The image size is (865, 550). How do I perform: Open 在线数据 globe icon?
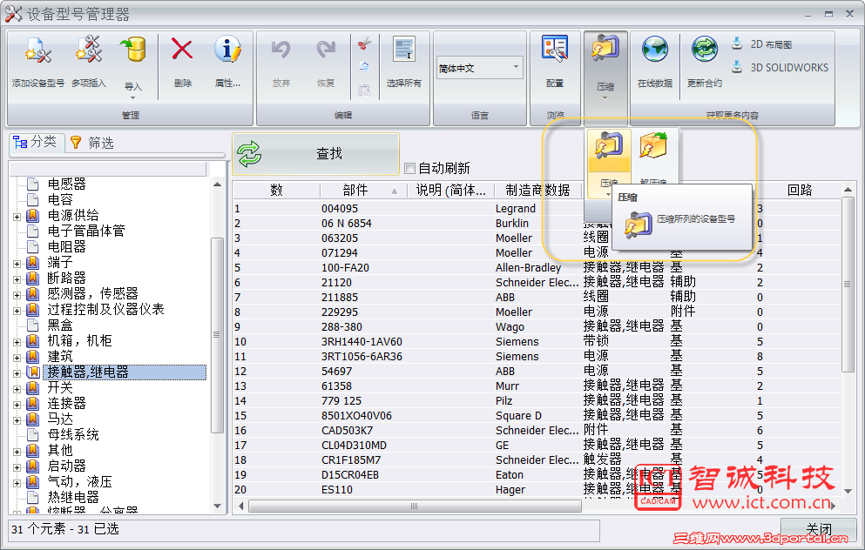655,50
